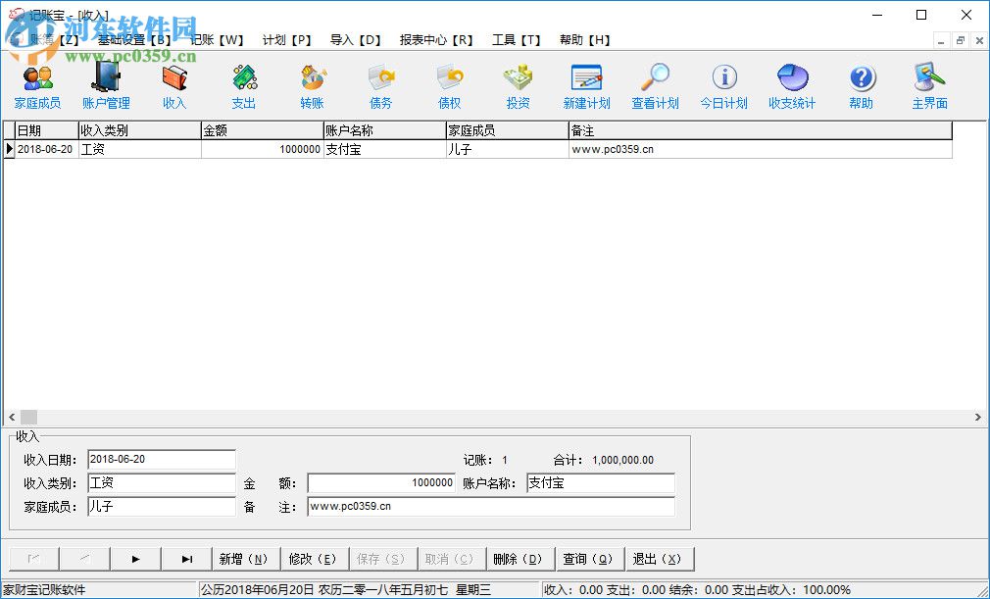Create a plan via 新建计划 icon
The image size is (990, 599).
pyautogui.click(x=586, y=84)
